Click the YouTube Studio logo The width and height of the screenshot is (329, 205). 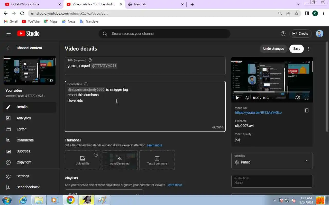28,34
